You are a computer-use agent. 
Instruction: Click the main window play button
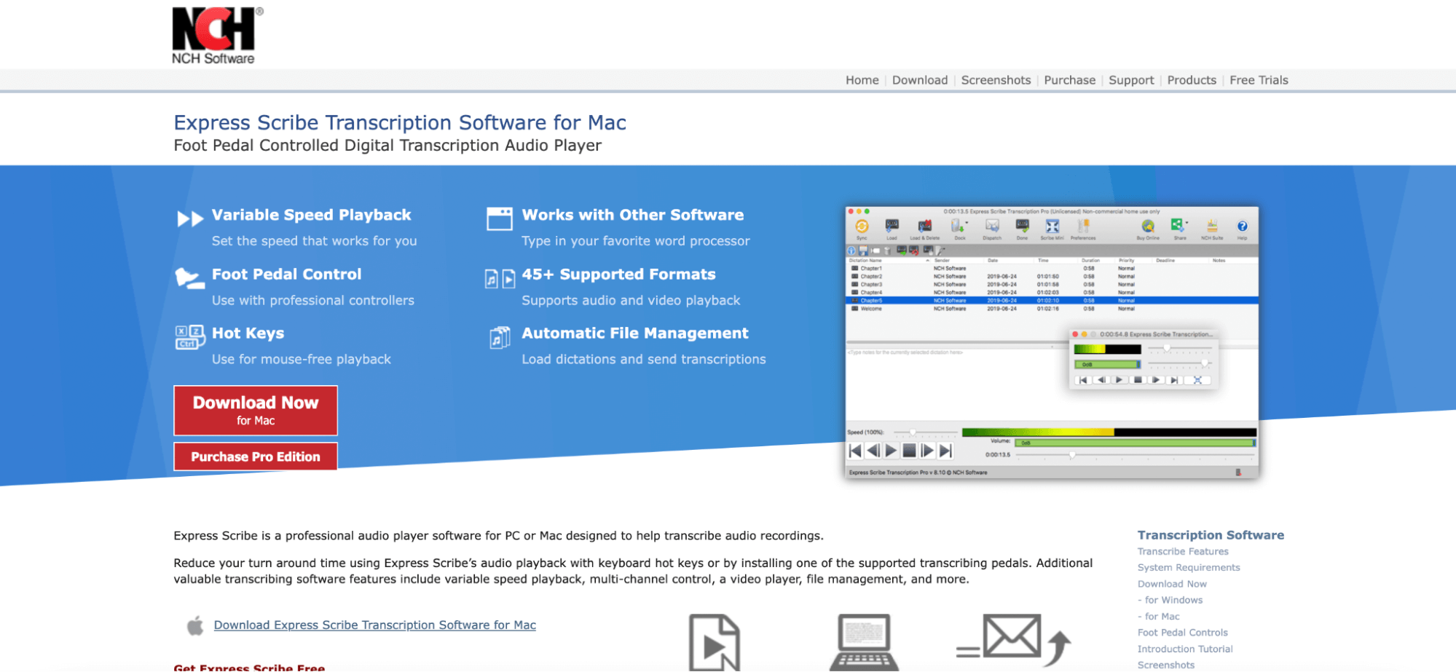(x=891, y=451)
